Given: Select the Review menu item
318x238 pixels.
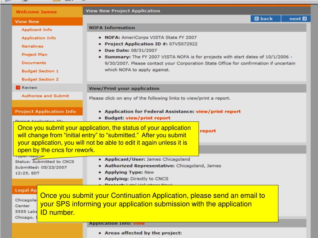Looking at the screenshot, I should pyautogui.click(x=30, y=87).
